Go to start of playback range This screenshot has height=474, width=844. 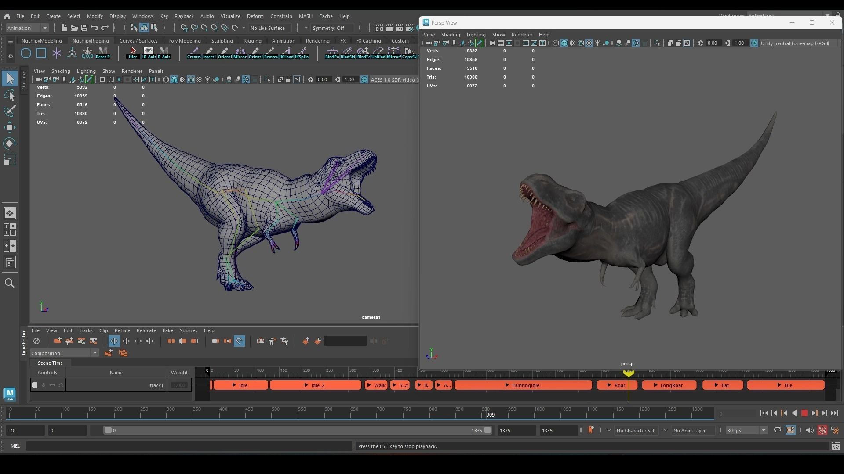pyautogui.click(x=764, y=413)
